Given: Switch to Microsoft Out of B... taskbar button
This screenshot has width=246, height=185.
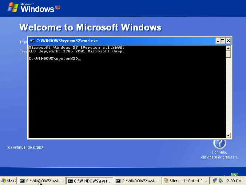Looking at the screenshot, I should pyautogui.click(x=186, y=181).
